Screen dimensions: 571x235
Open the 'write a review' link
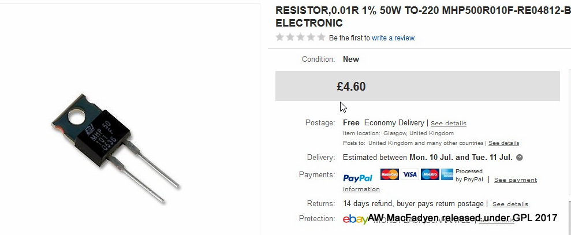click(393, 38)
